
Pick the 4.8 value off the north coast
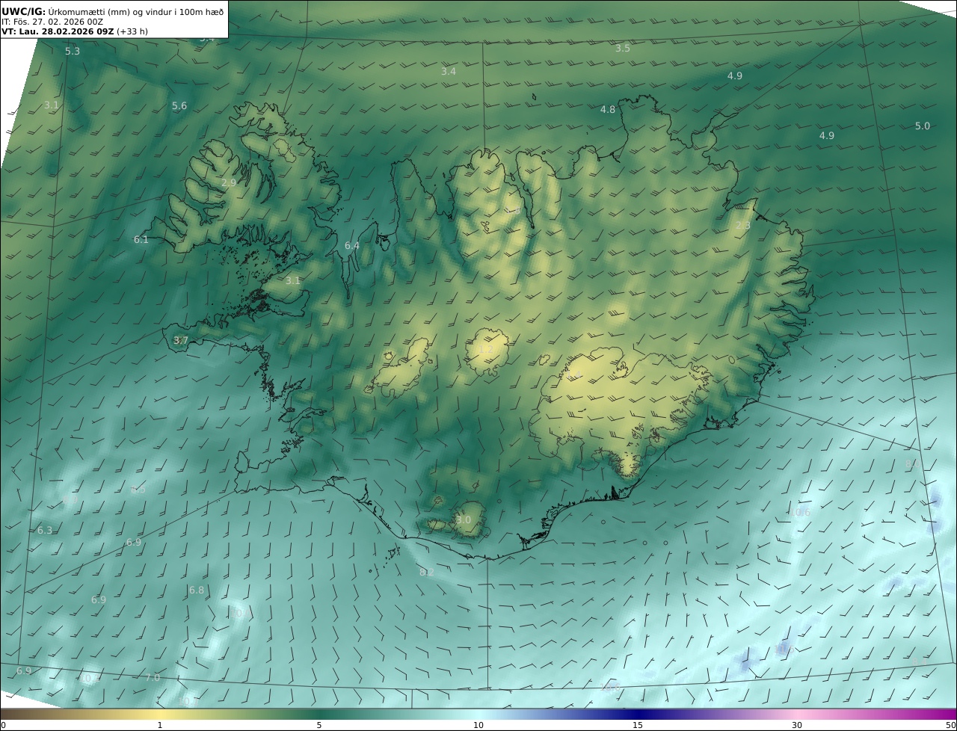(608, 110)
